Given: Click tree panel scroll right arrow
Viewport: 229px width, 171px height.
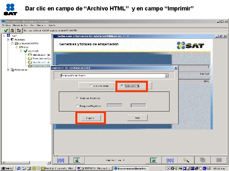Looking at the screenshot, I should click(x=49, y=162).
